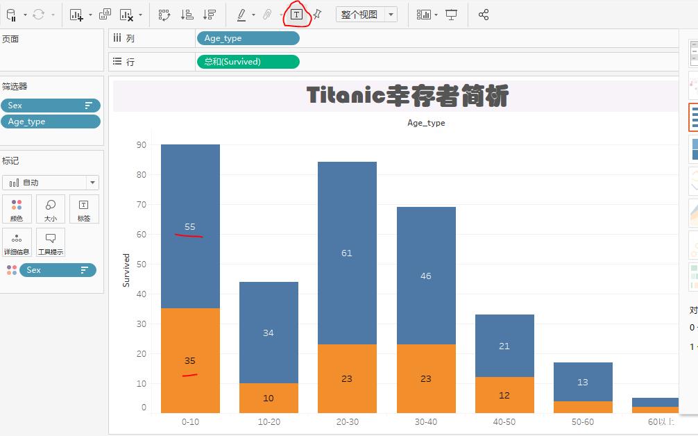Click the orange 40-50 bar segment labeled 12
This screenshot has height=436, width=698.
(505, 395)
